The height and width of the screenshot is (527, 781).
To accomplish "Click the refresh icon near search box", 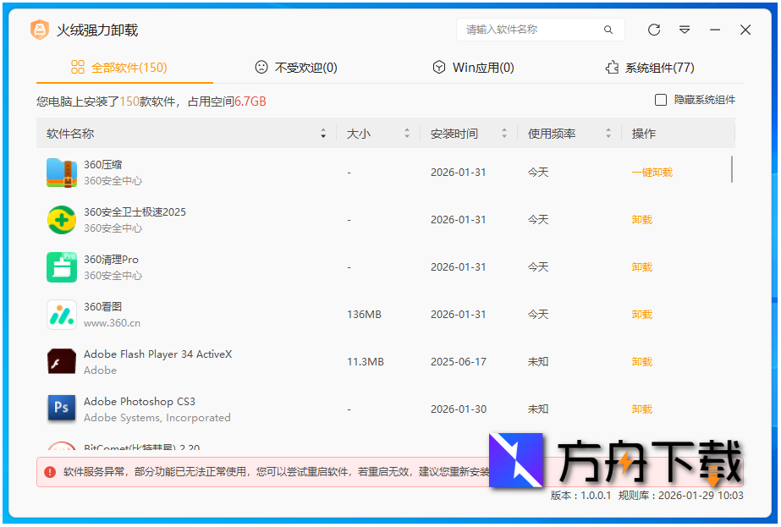I will click(x=652, y=30).
